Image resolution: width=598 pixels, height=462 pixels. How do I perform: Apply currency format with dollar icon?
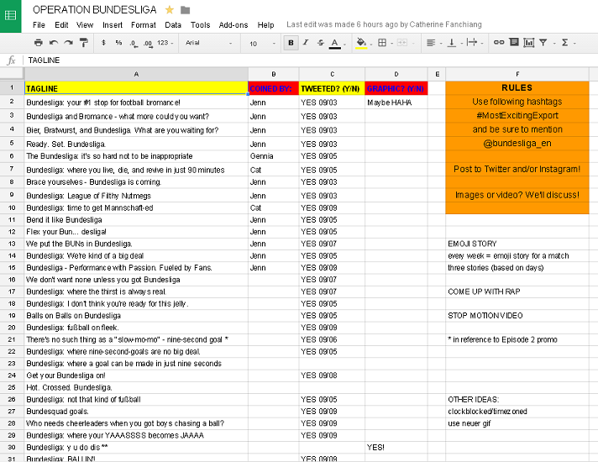(103, 43)
